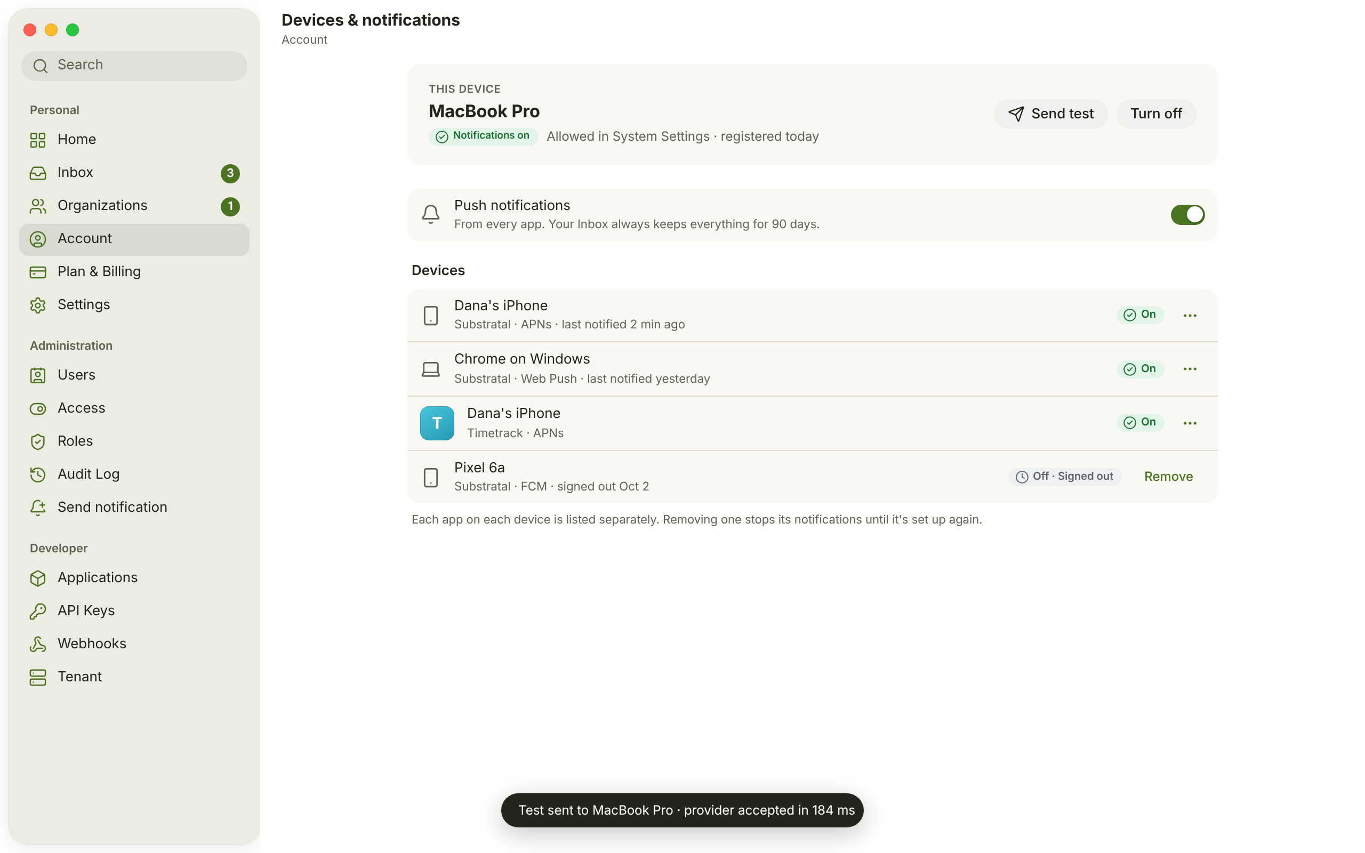This screenshot has height=853, width=1365.
Task: Click the Tenant server icon
Action: [38, 677]
